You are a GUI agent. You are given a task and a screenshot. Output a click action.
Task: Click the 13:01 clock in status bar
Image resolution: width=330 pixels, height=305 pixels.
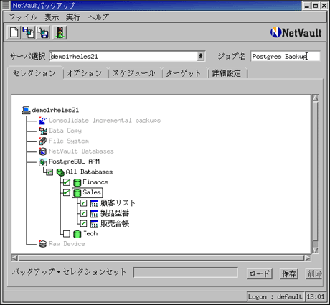(x=316, y=297)
